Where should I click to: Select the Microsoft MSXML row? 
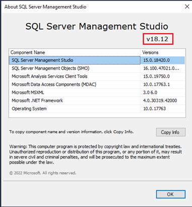(x=97, y=93)
